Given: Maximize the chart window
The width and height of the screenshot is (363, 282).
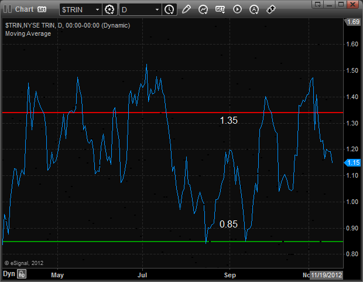Looking at the screenshot, I should coord(341,4).
